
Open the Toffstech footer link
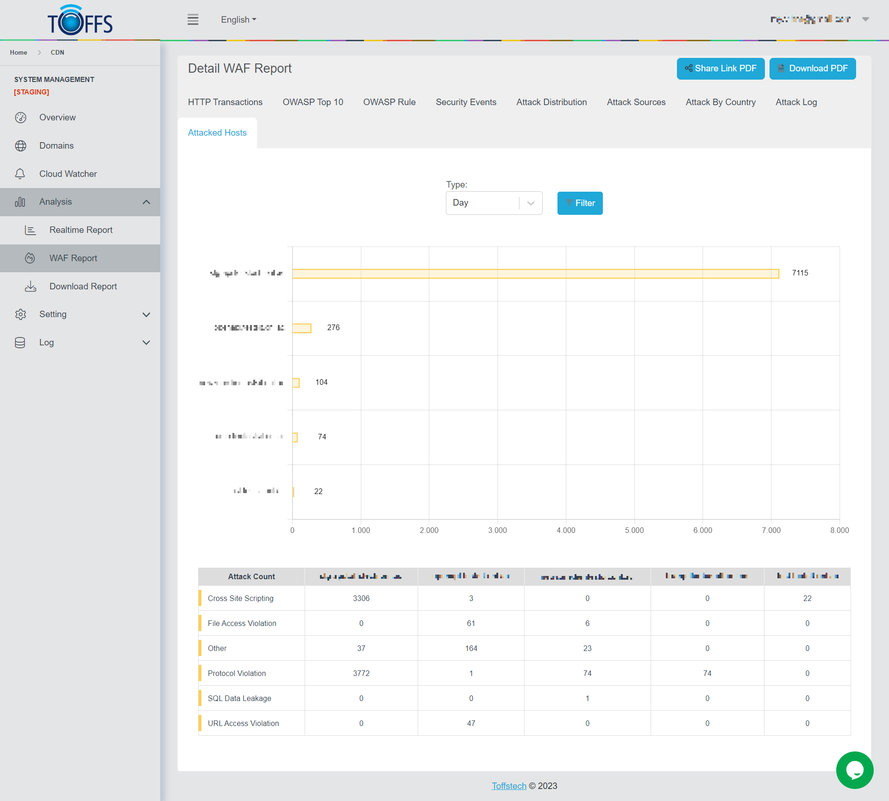click(509, 786)
